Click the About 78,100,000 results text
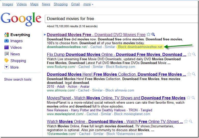The height and width of the screenshot is (138, 199). (x=72, y=26)
